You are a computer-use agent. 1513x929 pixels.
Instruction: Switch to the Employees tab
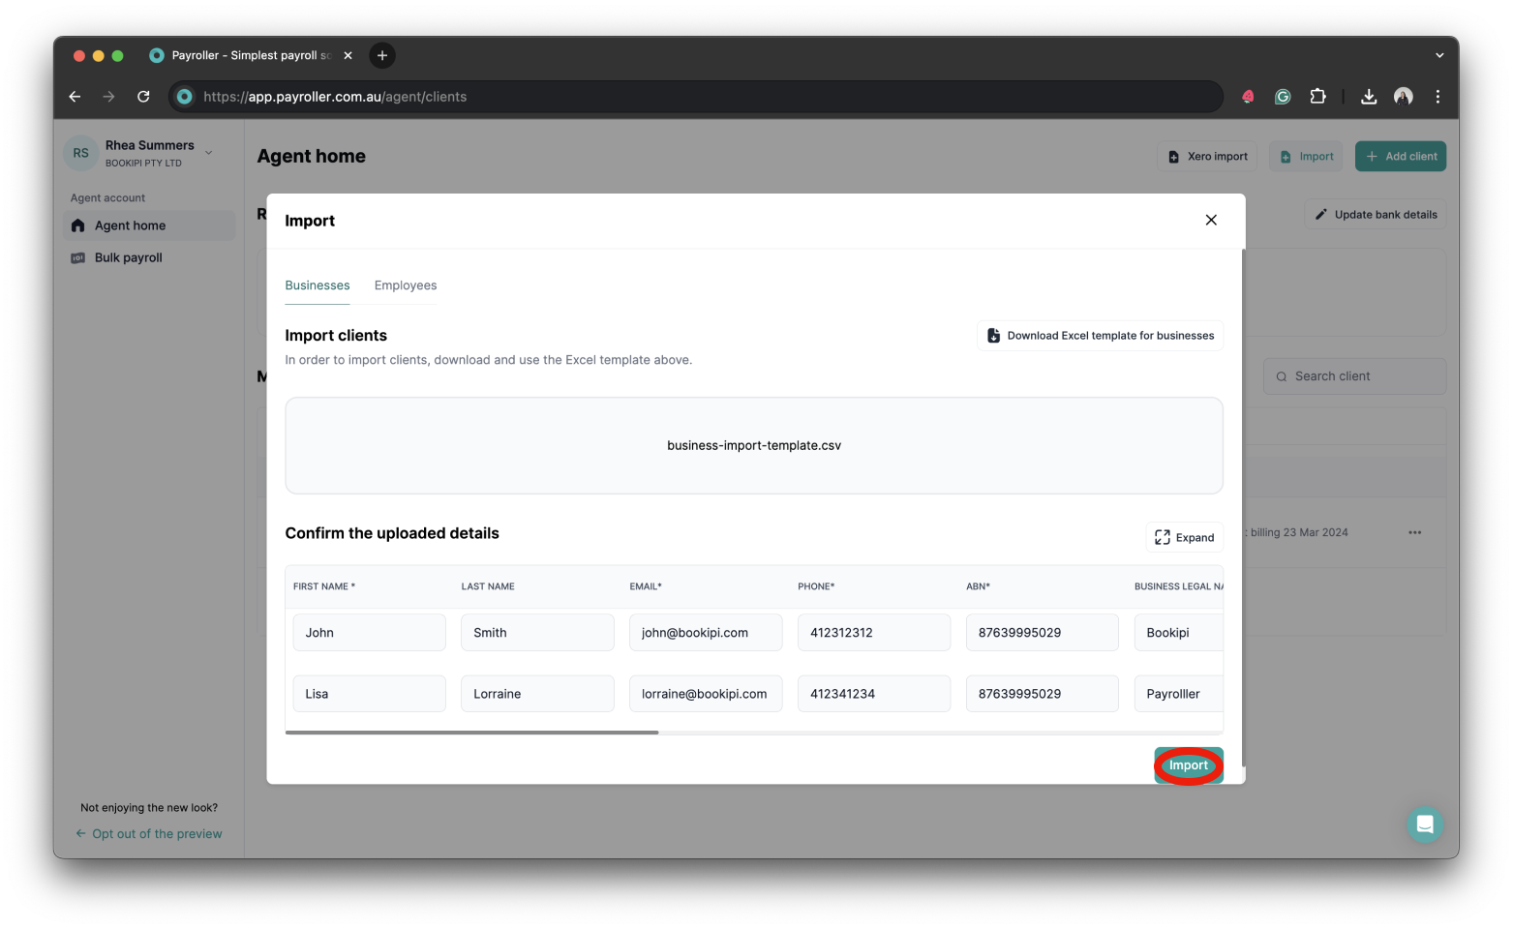tap(405, 285)
